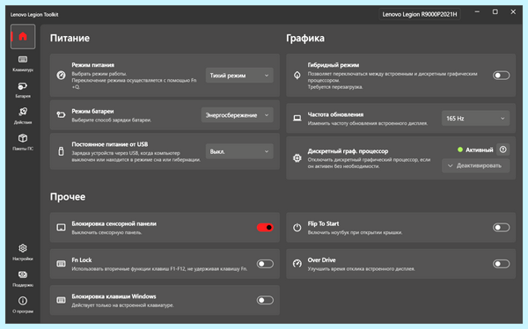Image resolution: width=528 pixels, height=329 pixels.
Task: Click the Режим питания gauge icon
Action: pyautogui.click(x=61, y=75)
